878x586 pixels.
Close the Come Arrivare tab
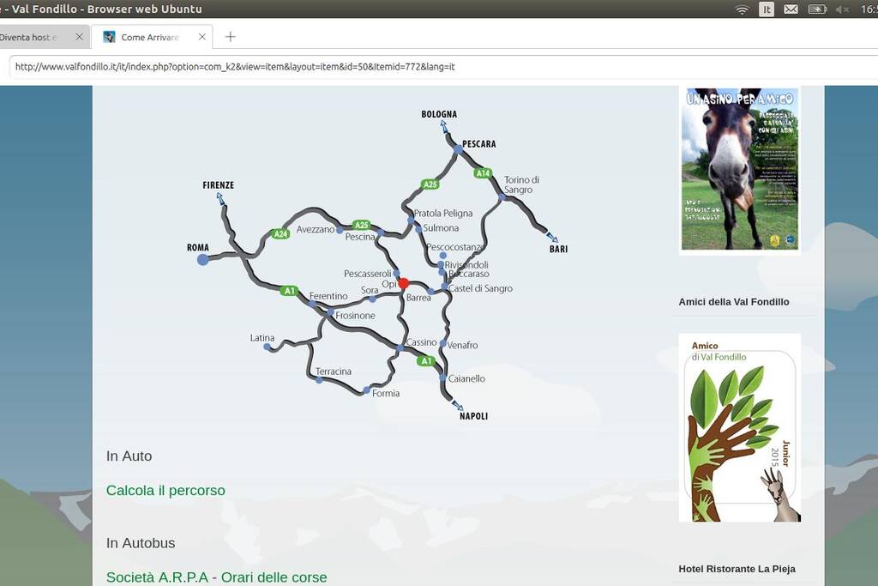pos(202,37)
